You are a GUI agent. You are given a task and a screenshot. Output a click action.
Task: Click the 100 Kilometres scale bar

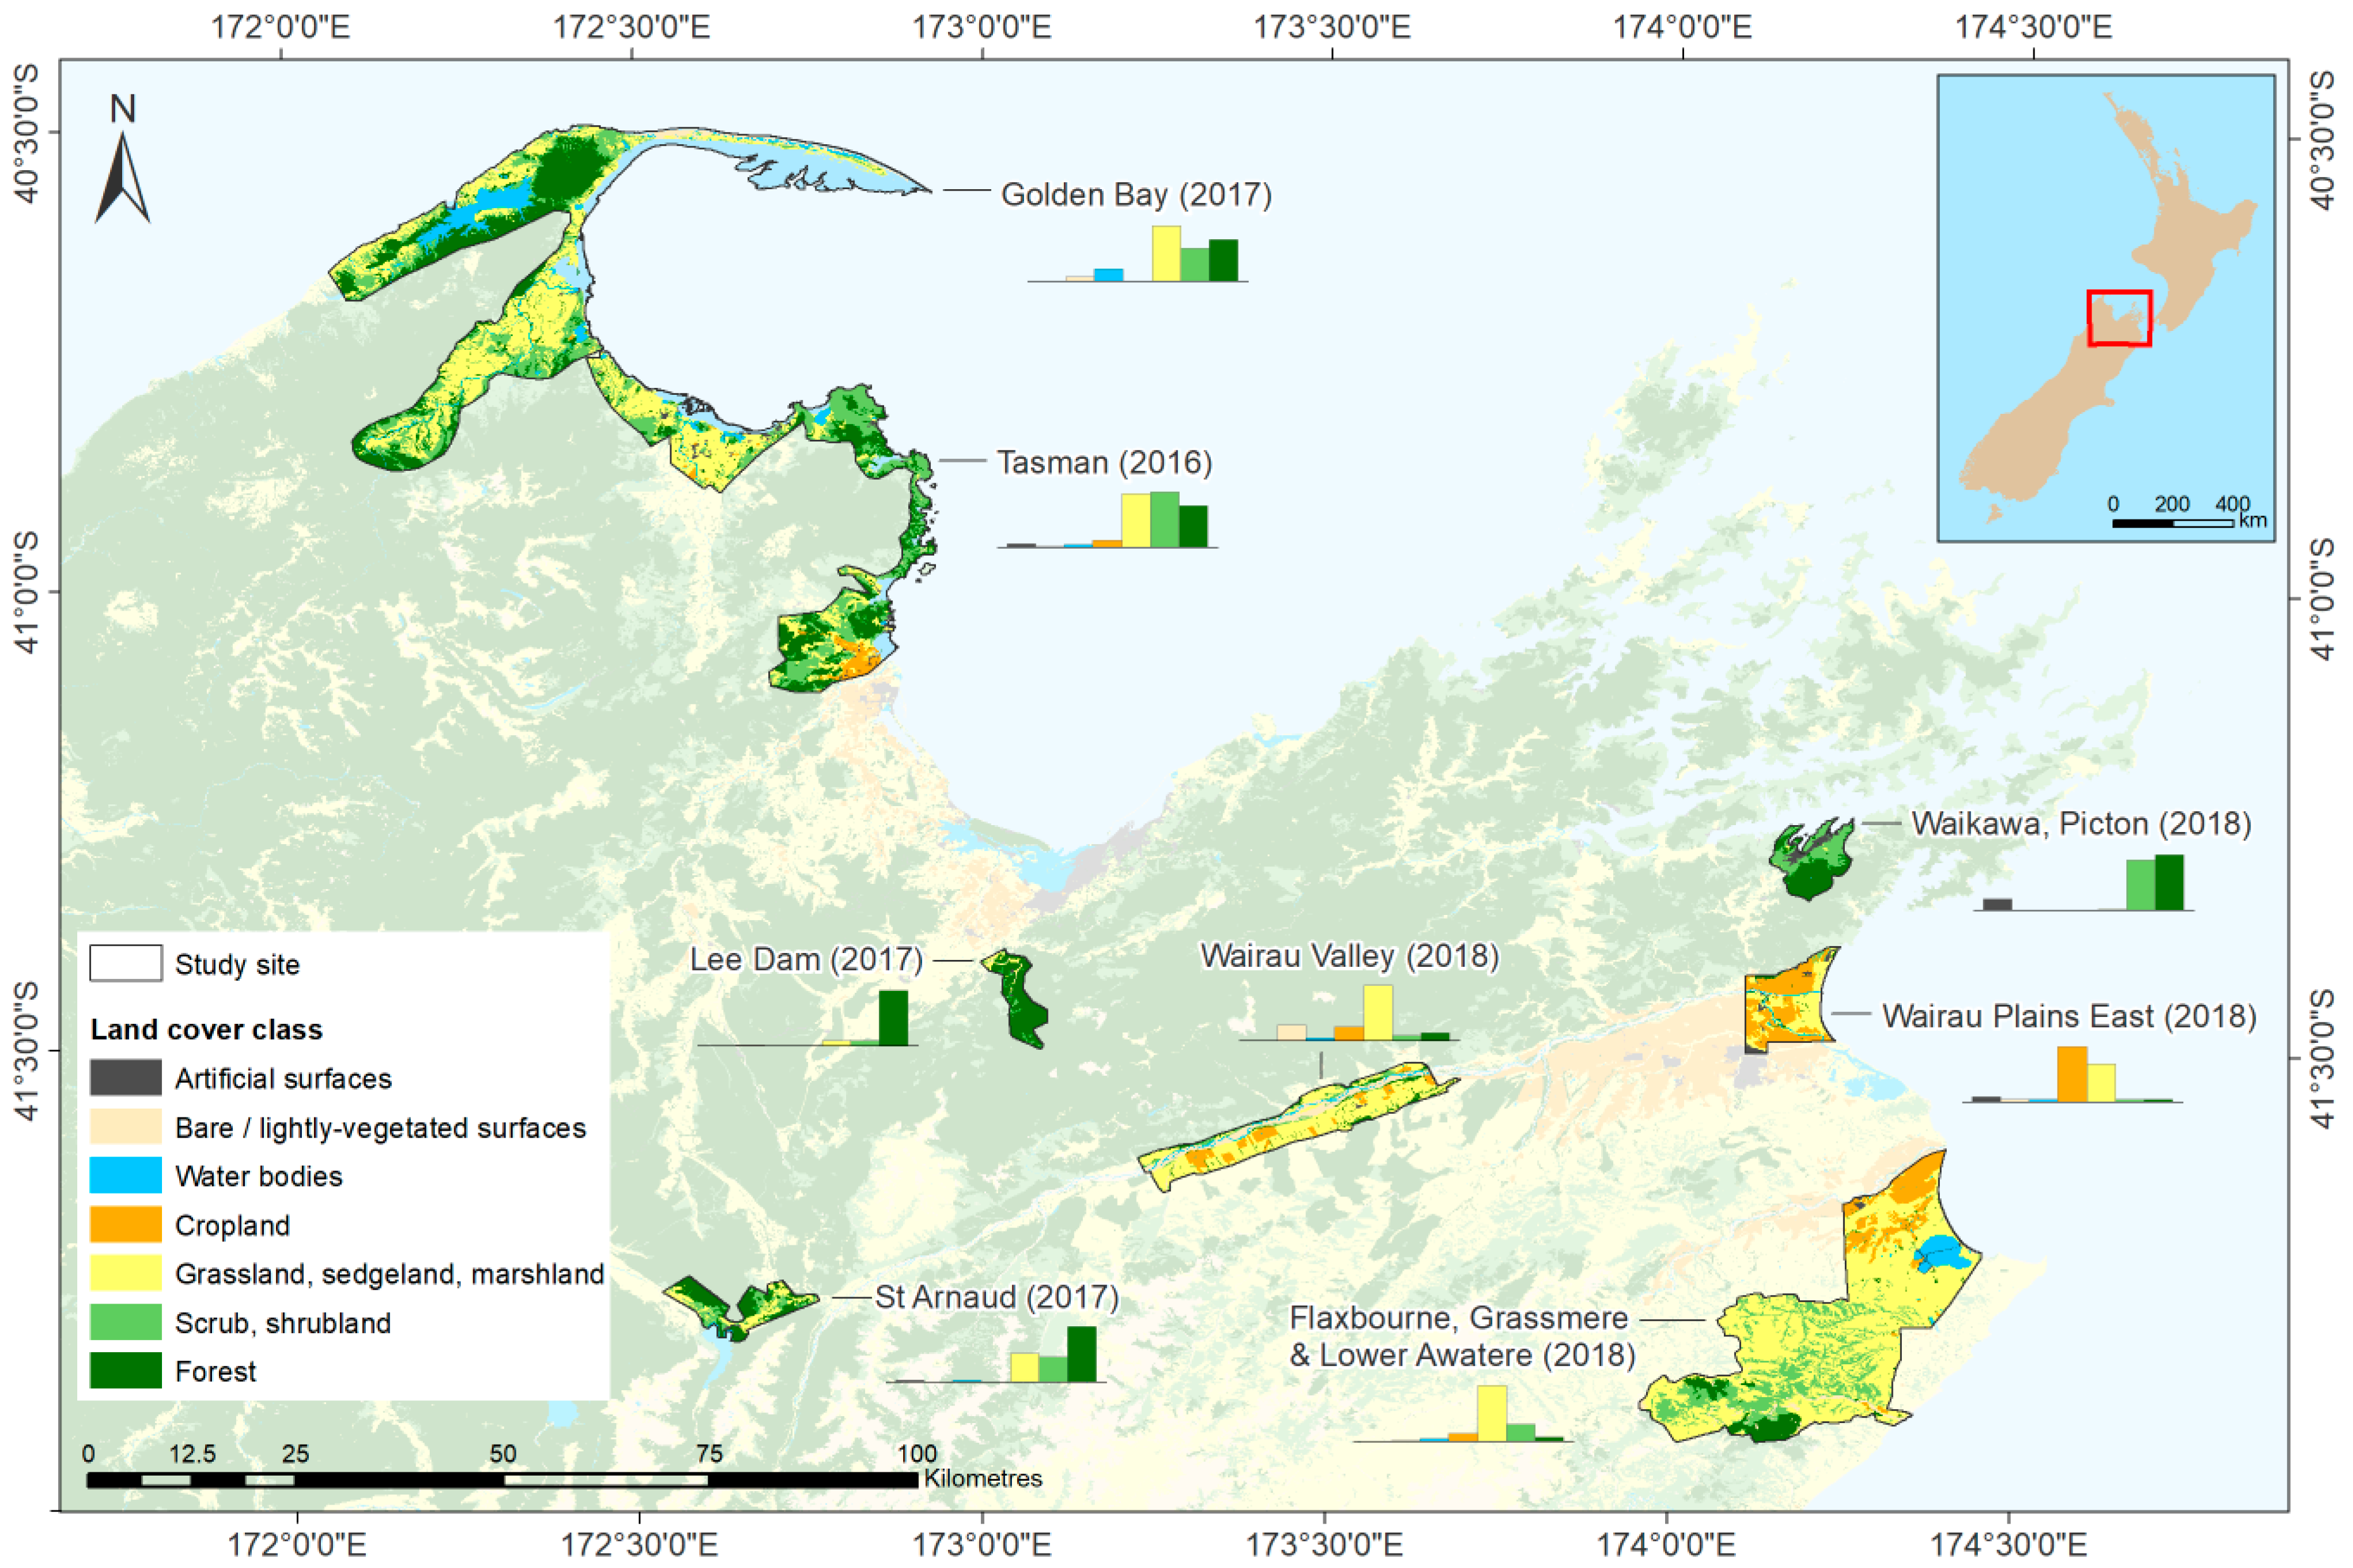[502, 1479]
